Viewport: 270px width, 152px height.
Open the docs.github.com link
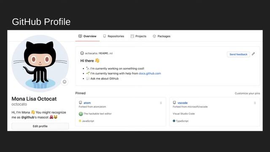point(150,73)
